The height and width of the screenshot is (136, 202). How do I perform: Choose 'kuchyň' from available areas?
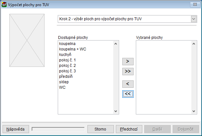tap(65, 54)
